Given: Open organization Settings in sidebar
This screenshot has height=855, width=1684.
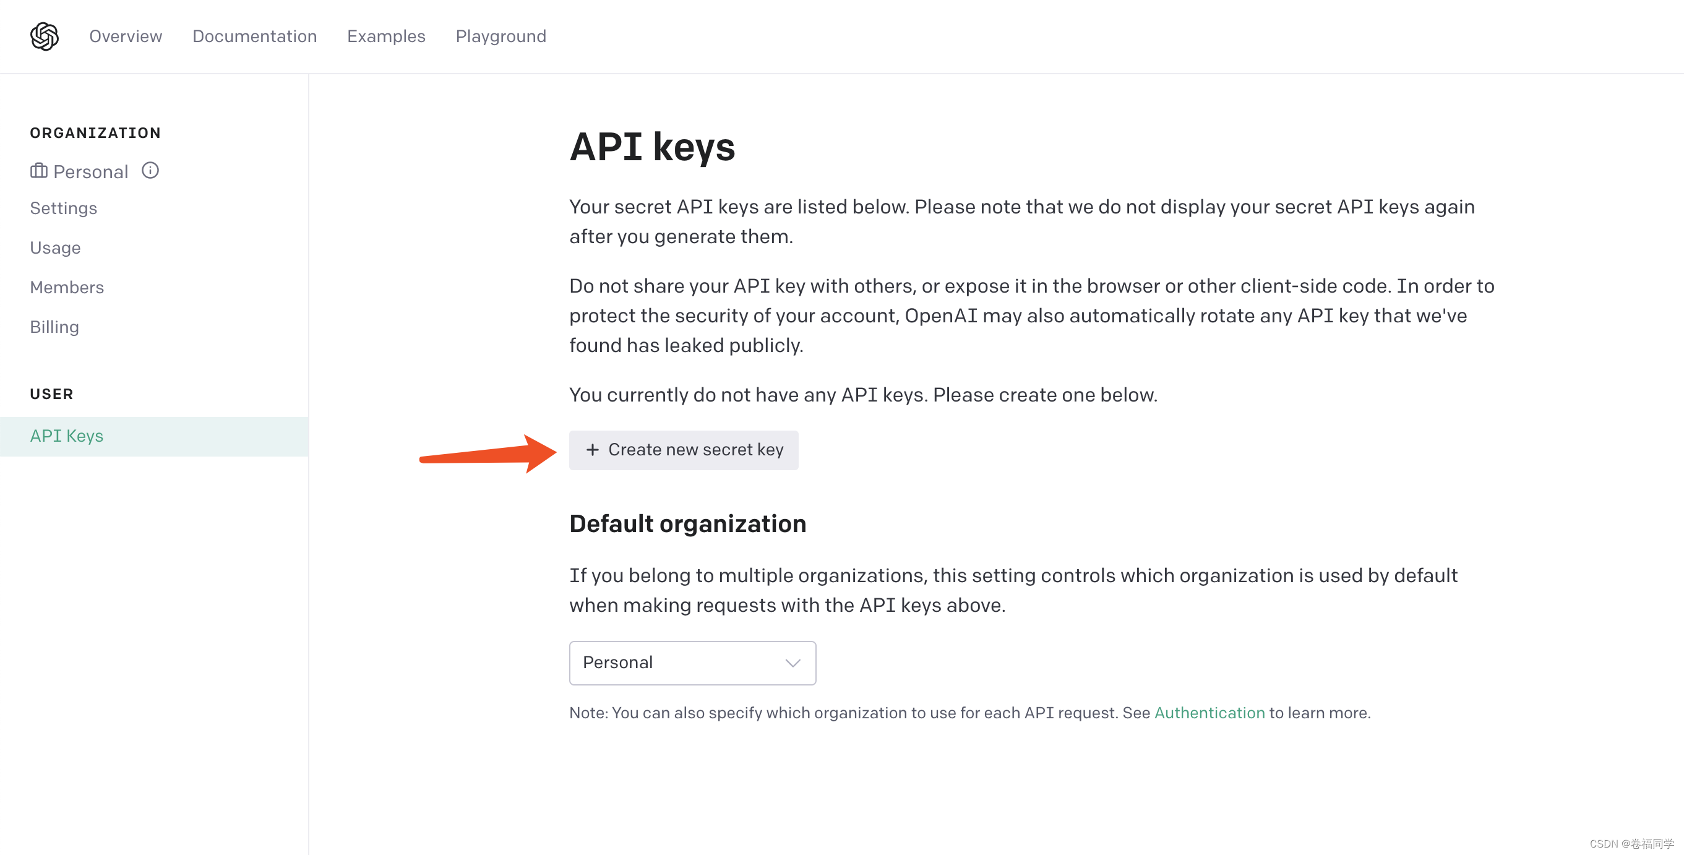Looking at the screenshot, I should pos(63,208).
